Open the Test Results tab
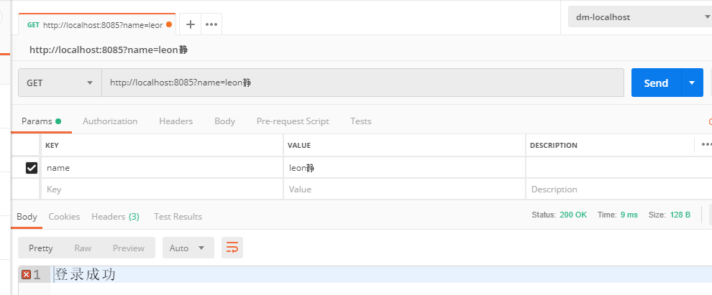Screen dimensions: 712x295 [178, 216]
